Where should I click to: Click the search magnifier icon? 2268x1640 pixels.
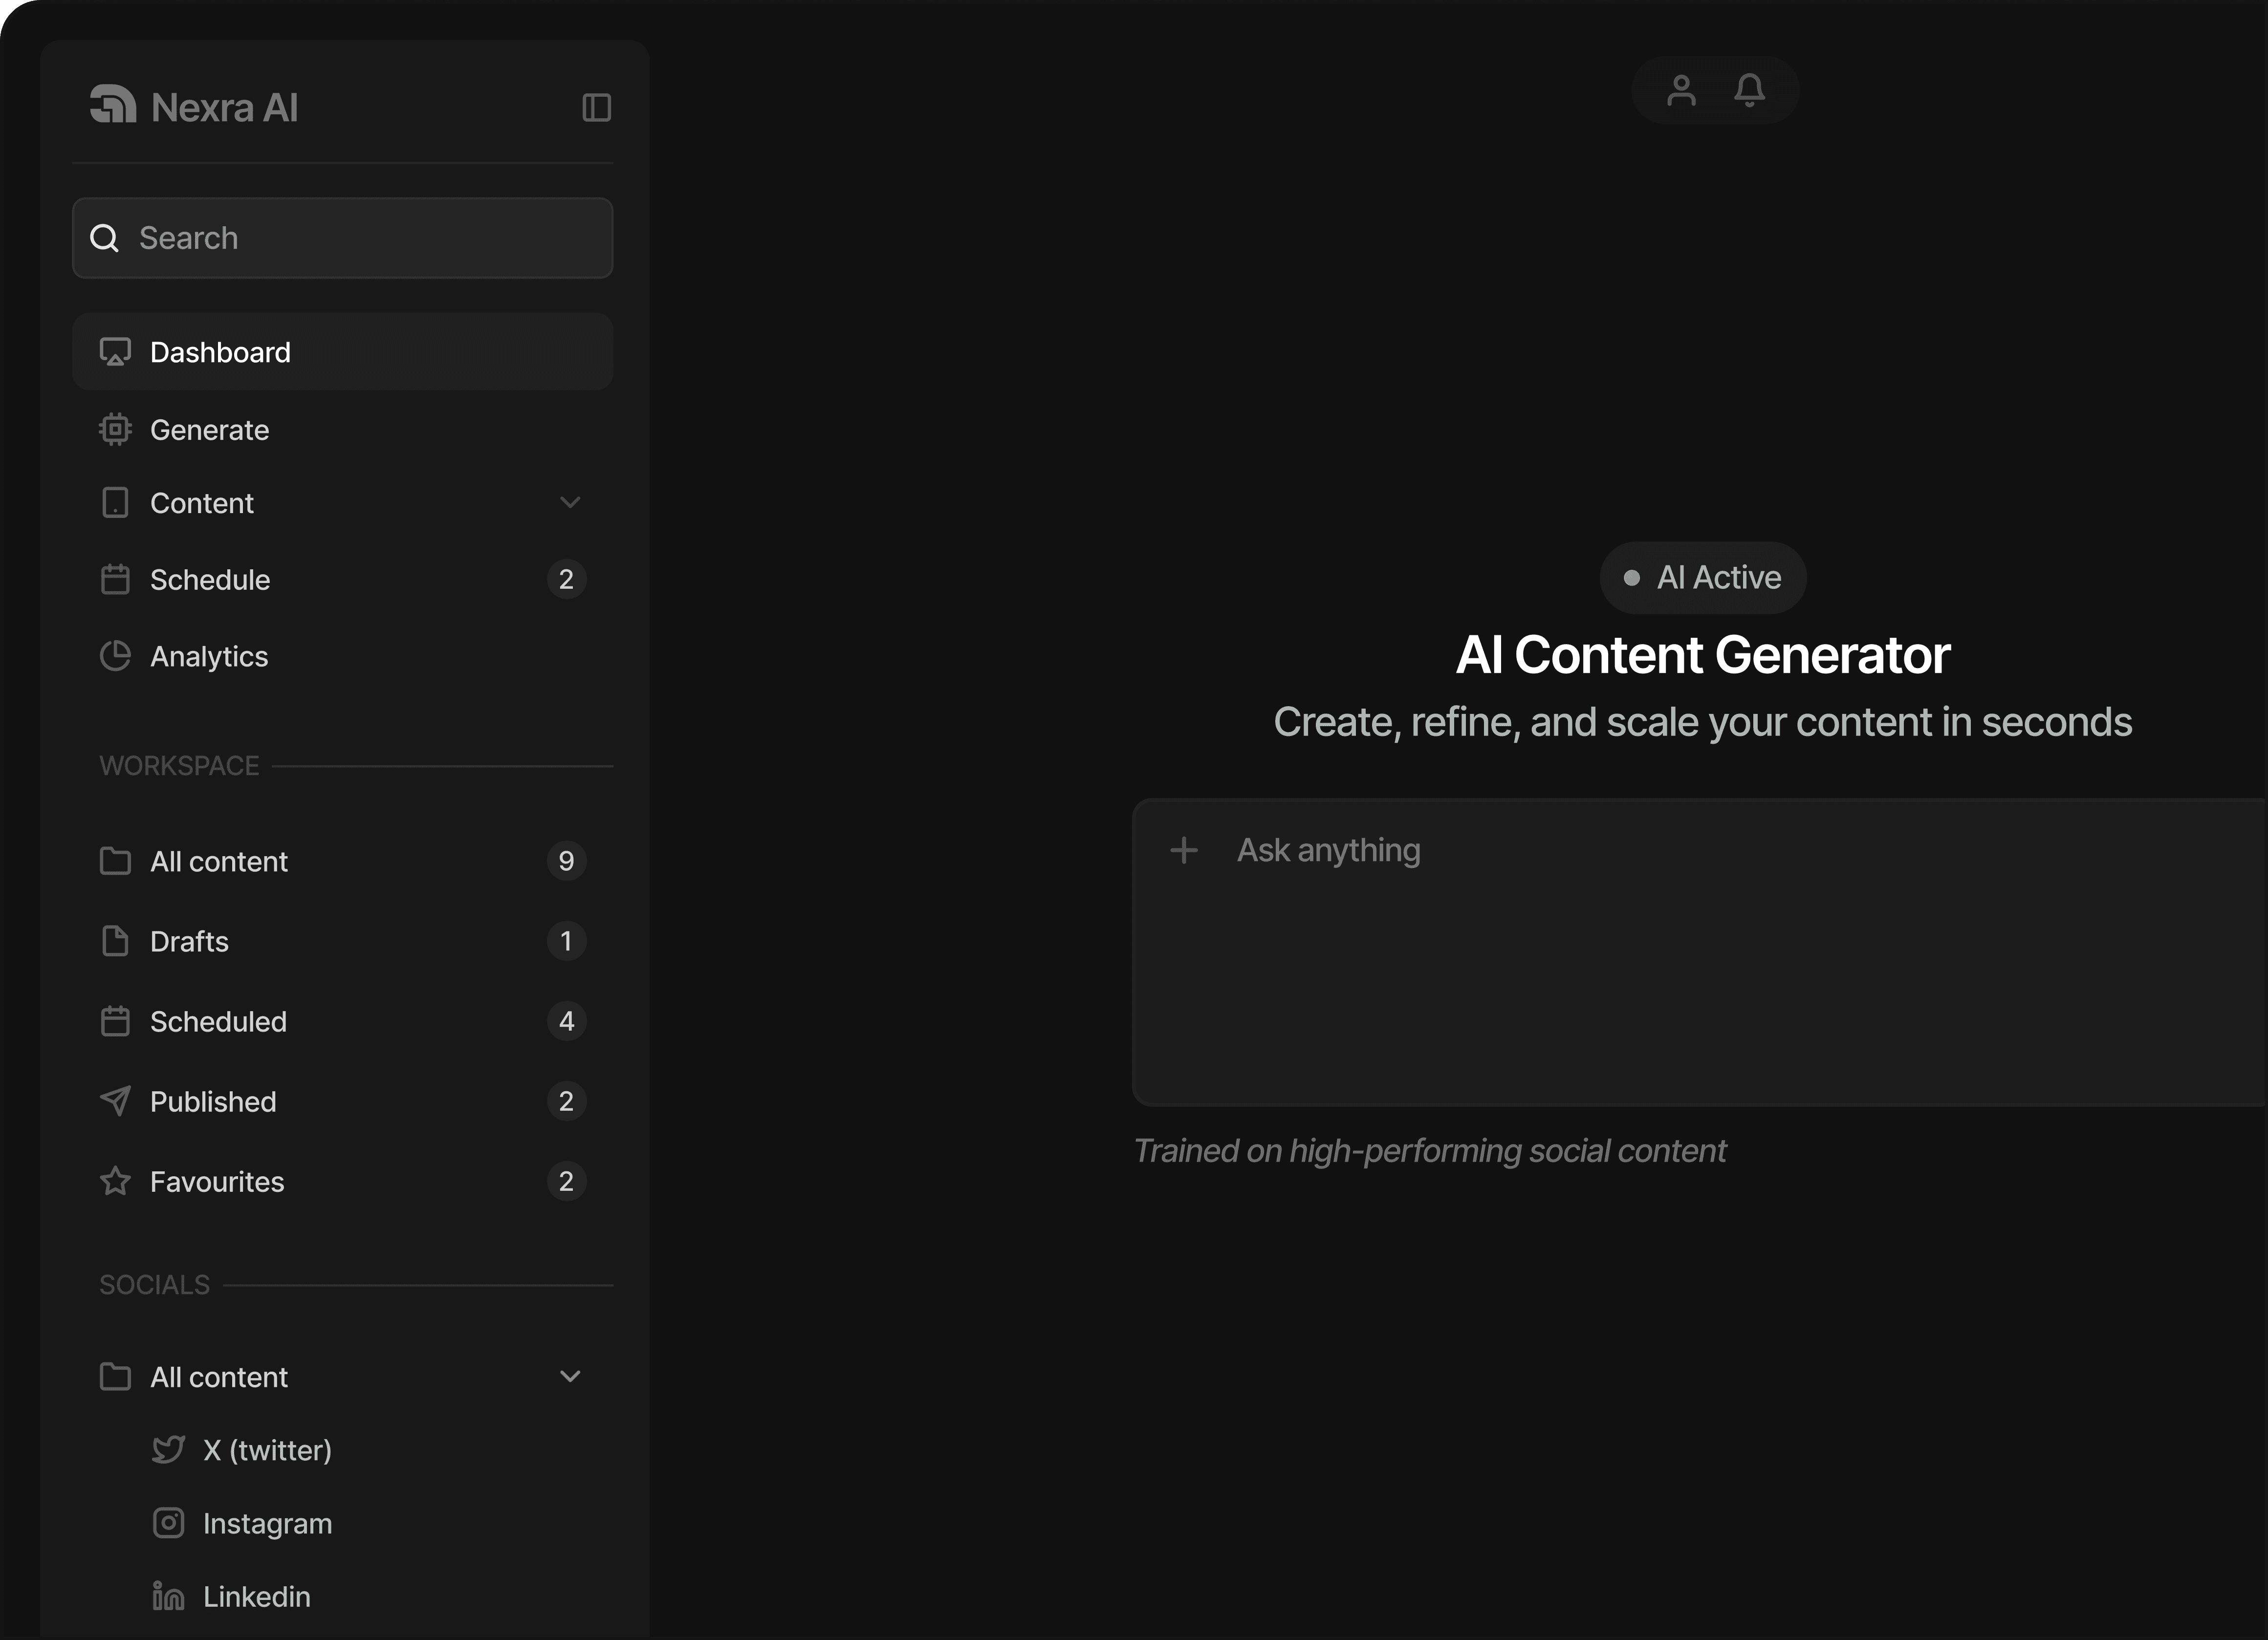coord(105,238)
